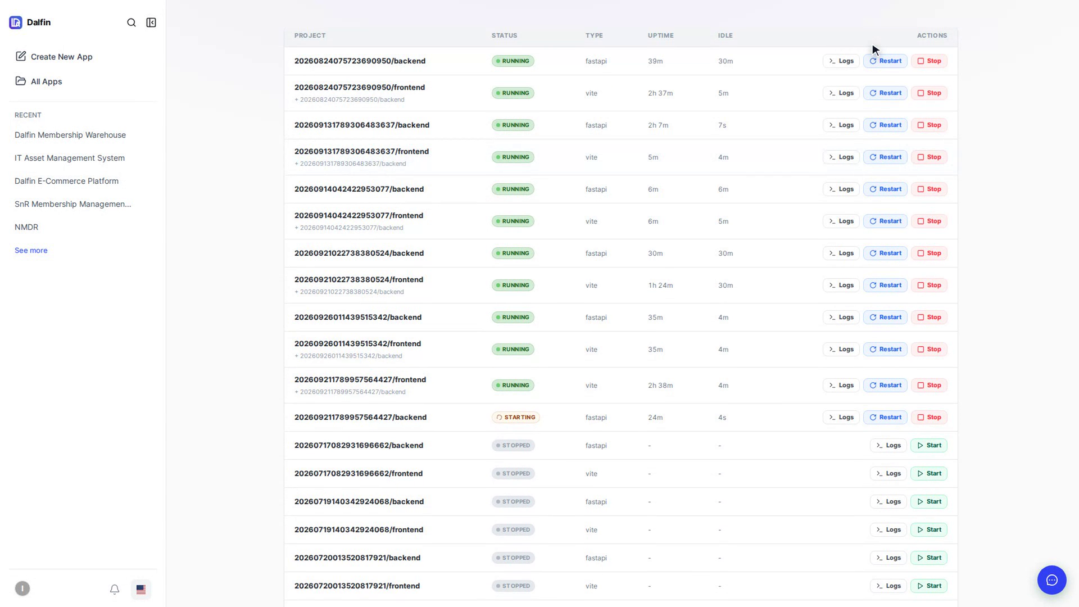Open the search icon in sidebar header

[132, 22]
